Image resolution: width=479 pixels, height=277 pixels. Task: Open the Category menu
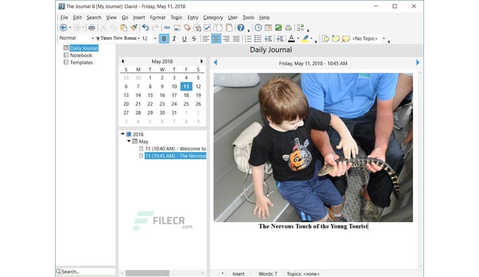213,18
